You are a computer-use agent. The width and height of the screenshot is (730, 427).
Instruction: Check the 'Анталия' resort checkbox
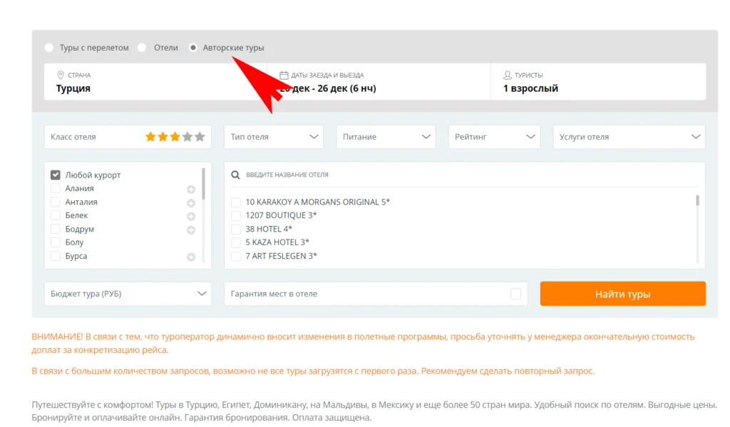[x=56, y=202]
